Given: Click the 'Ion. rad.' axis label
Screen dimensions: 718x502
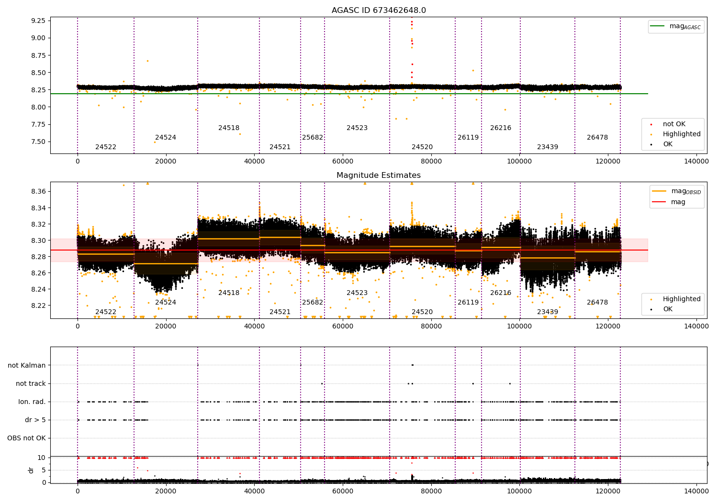Looking at the screenshot, I should pyautogui.click(x=32, y=402).
